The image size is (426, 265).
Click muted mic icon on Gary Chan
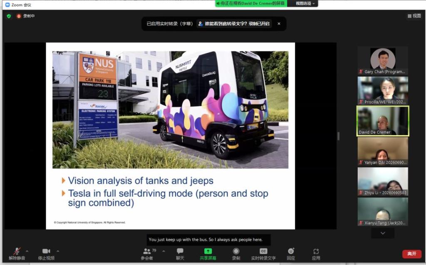pyautogui.click(x=361, y=72)
